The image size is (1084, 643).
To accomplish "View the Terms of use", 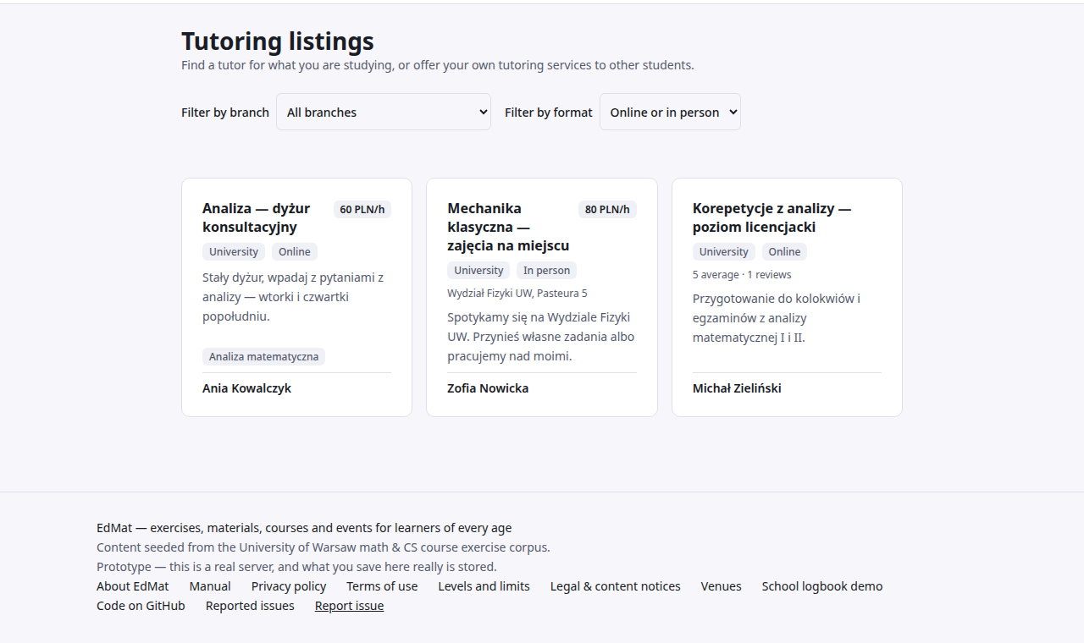I will [x=382, y=586].
